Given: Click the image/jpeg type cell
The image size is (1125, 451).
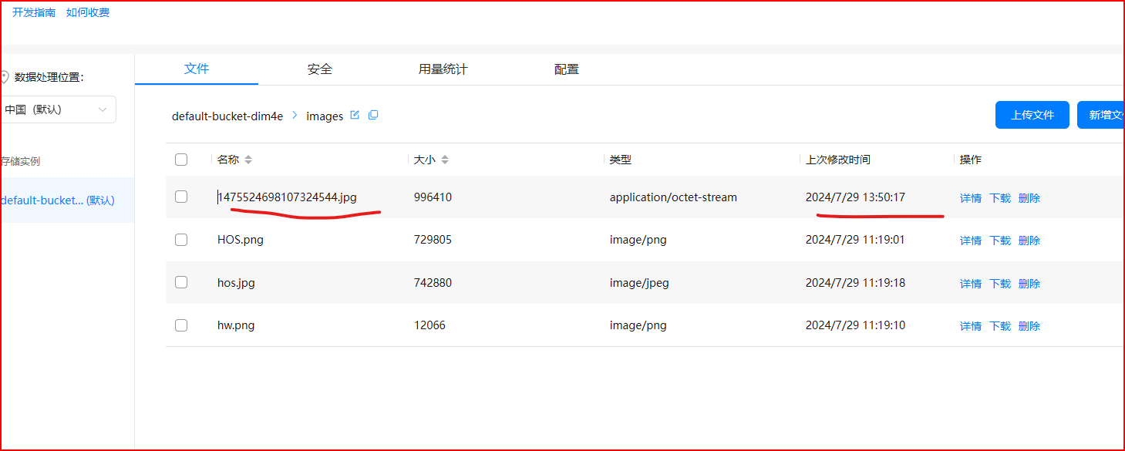Looking at the screenshot, I should tap(639, 283).
